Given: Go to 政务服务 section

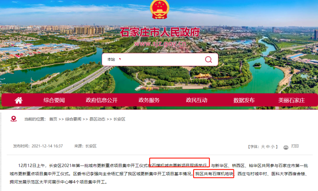Looking at the screenshot, I should tap(149, 100).
